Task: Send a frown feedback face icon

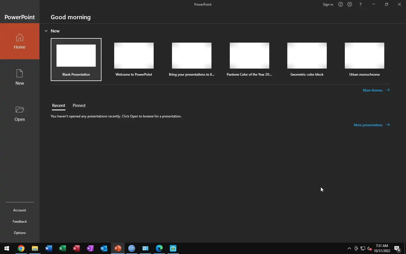Action: click(x=350, y=4)
